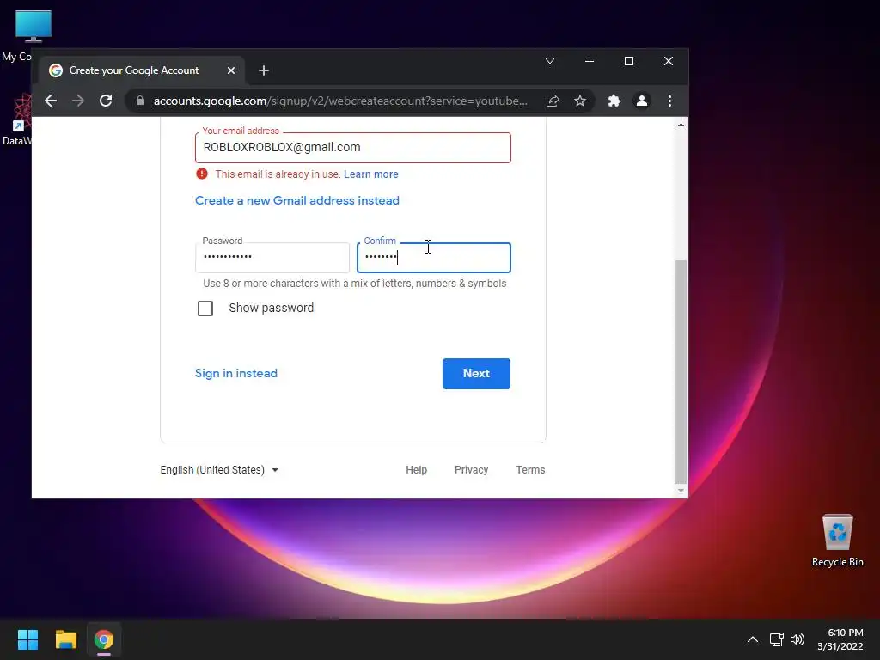Click the text 'This email is already in use.'
Image resolution: width=880 pixels, height=660 pixels.
click(278, 174)
